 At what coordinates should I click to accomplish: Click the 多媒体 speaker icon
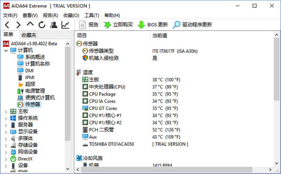(13, 138)
